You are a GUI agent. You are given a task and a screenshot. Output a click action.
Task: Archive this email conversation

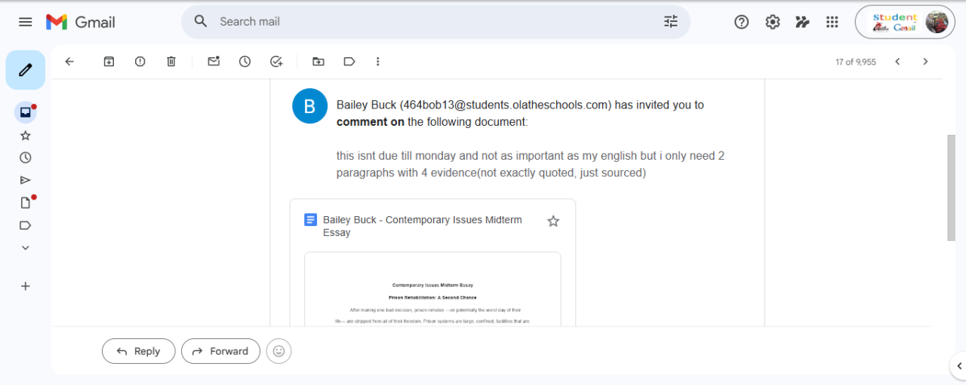tap(109, 62)
